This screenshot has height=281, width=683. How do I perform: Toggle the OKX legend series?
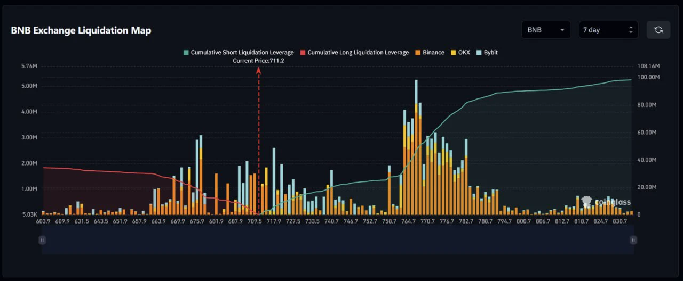(460, 53)
